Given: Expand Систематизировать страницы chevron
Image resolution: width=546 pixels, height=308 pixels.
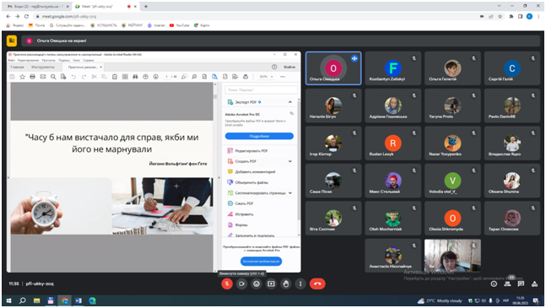Looking at the screenshot, I should (290, 192).
